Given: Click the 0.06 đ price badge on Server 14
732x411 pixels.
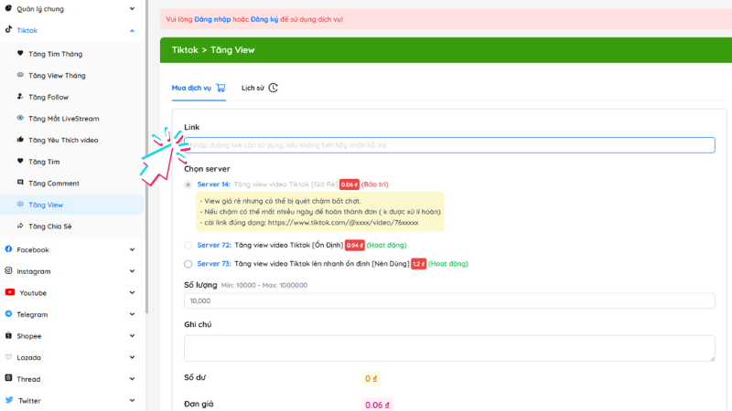Looking at the screenshot, I should pyautogui.click(x=350, y=184).
